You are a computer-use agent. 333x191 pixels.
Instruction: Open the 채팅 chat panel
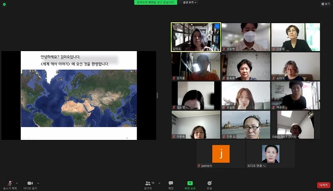pos(170,184)
